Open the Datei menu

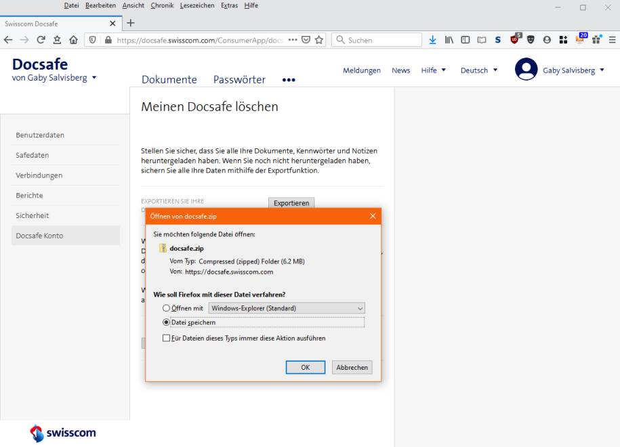(71, 5)
